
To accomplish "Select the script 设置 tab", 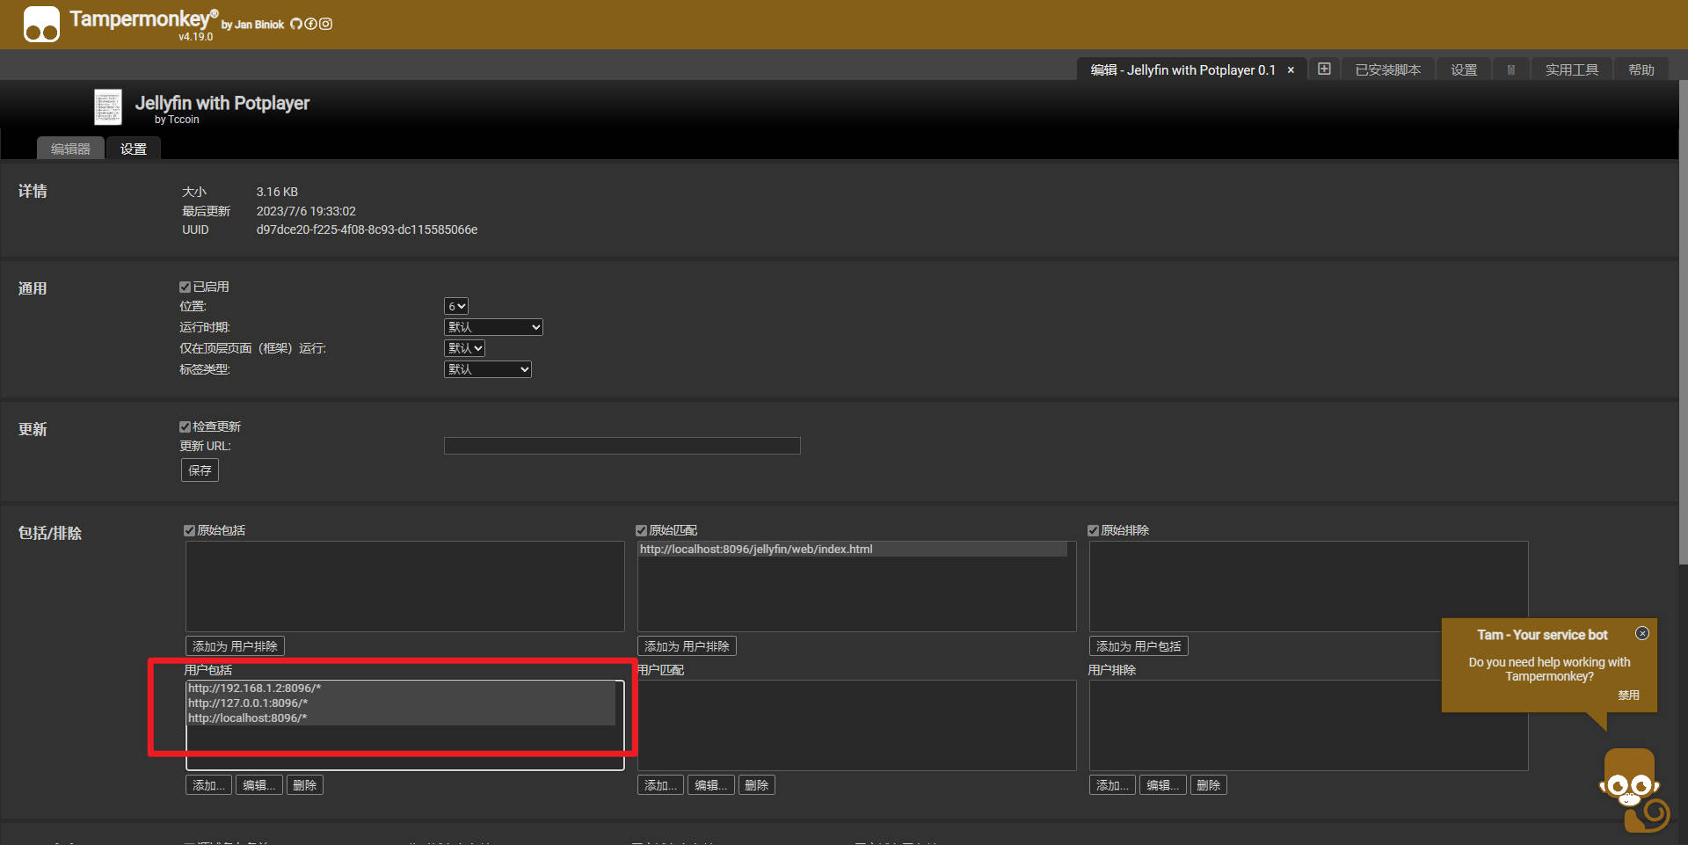I will coord(134,149).
